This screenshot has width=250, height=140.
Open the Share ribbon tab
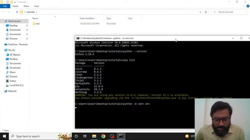click(26, 6)
